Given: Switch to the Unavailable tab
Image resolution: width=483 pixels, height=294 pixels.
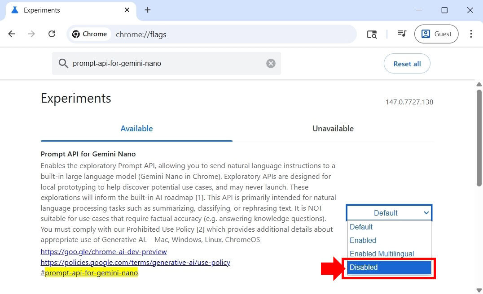Looking at the screenshot, I should coord(333,129).
